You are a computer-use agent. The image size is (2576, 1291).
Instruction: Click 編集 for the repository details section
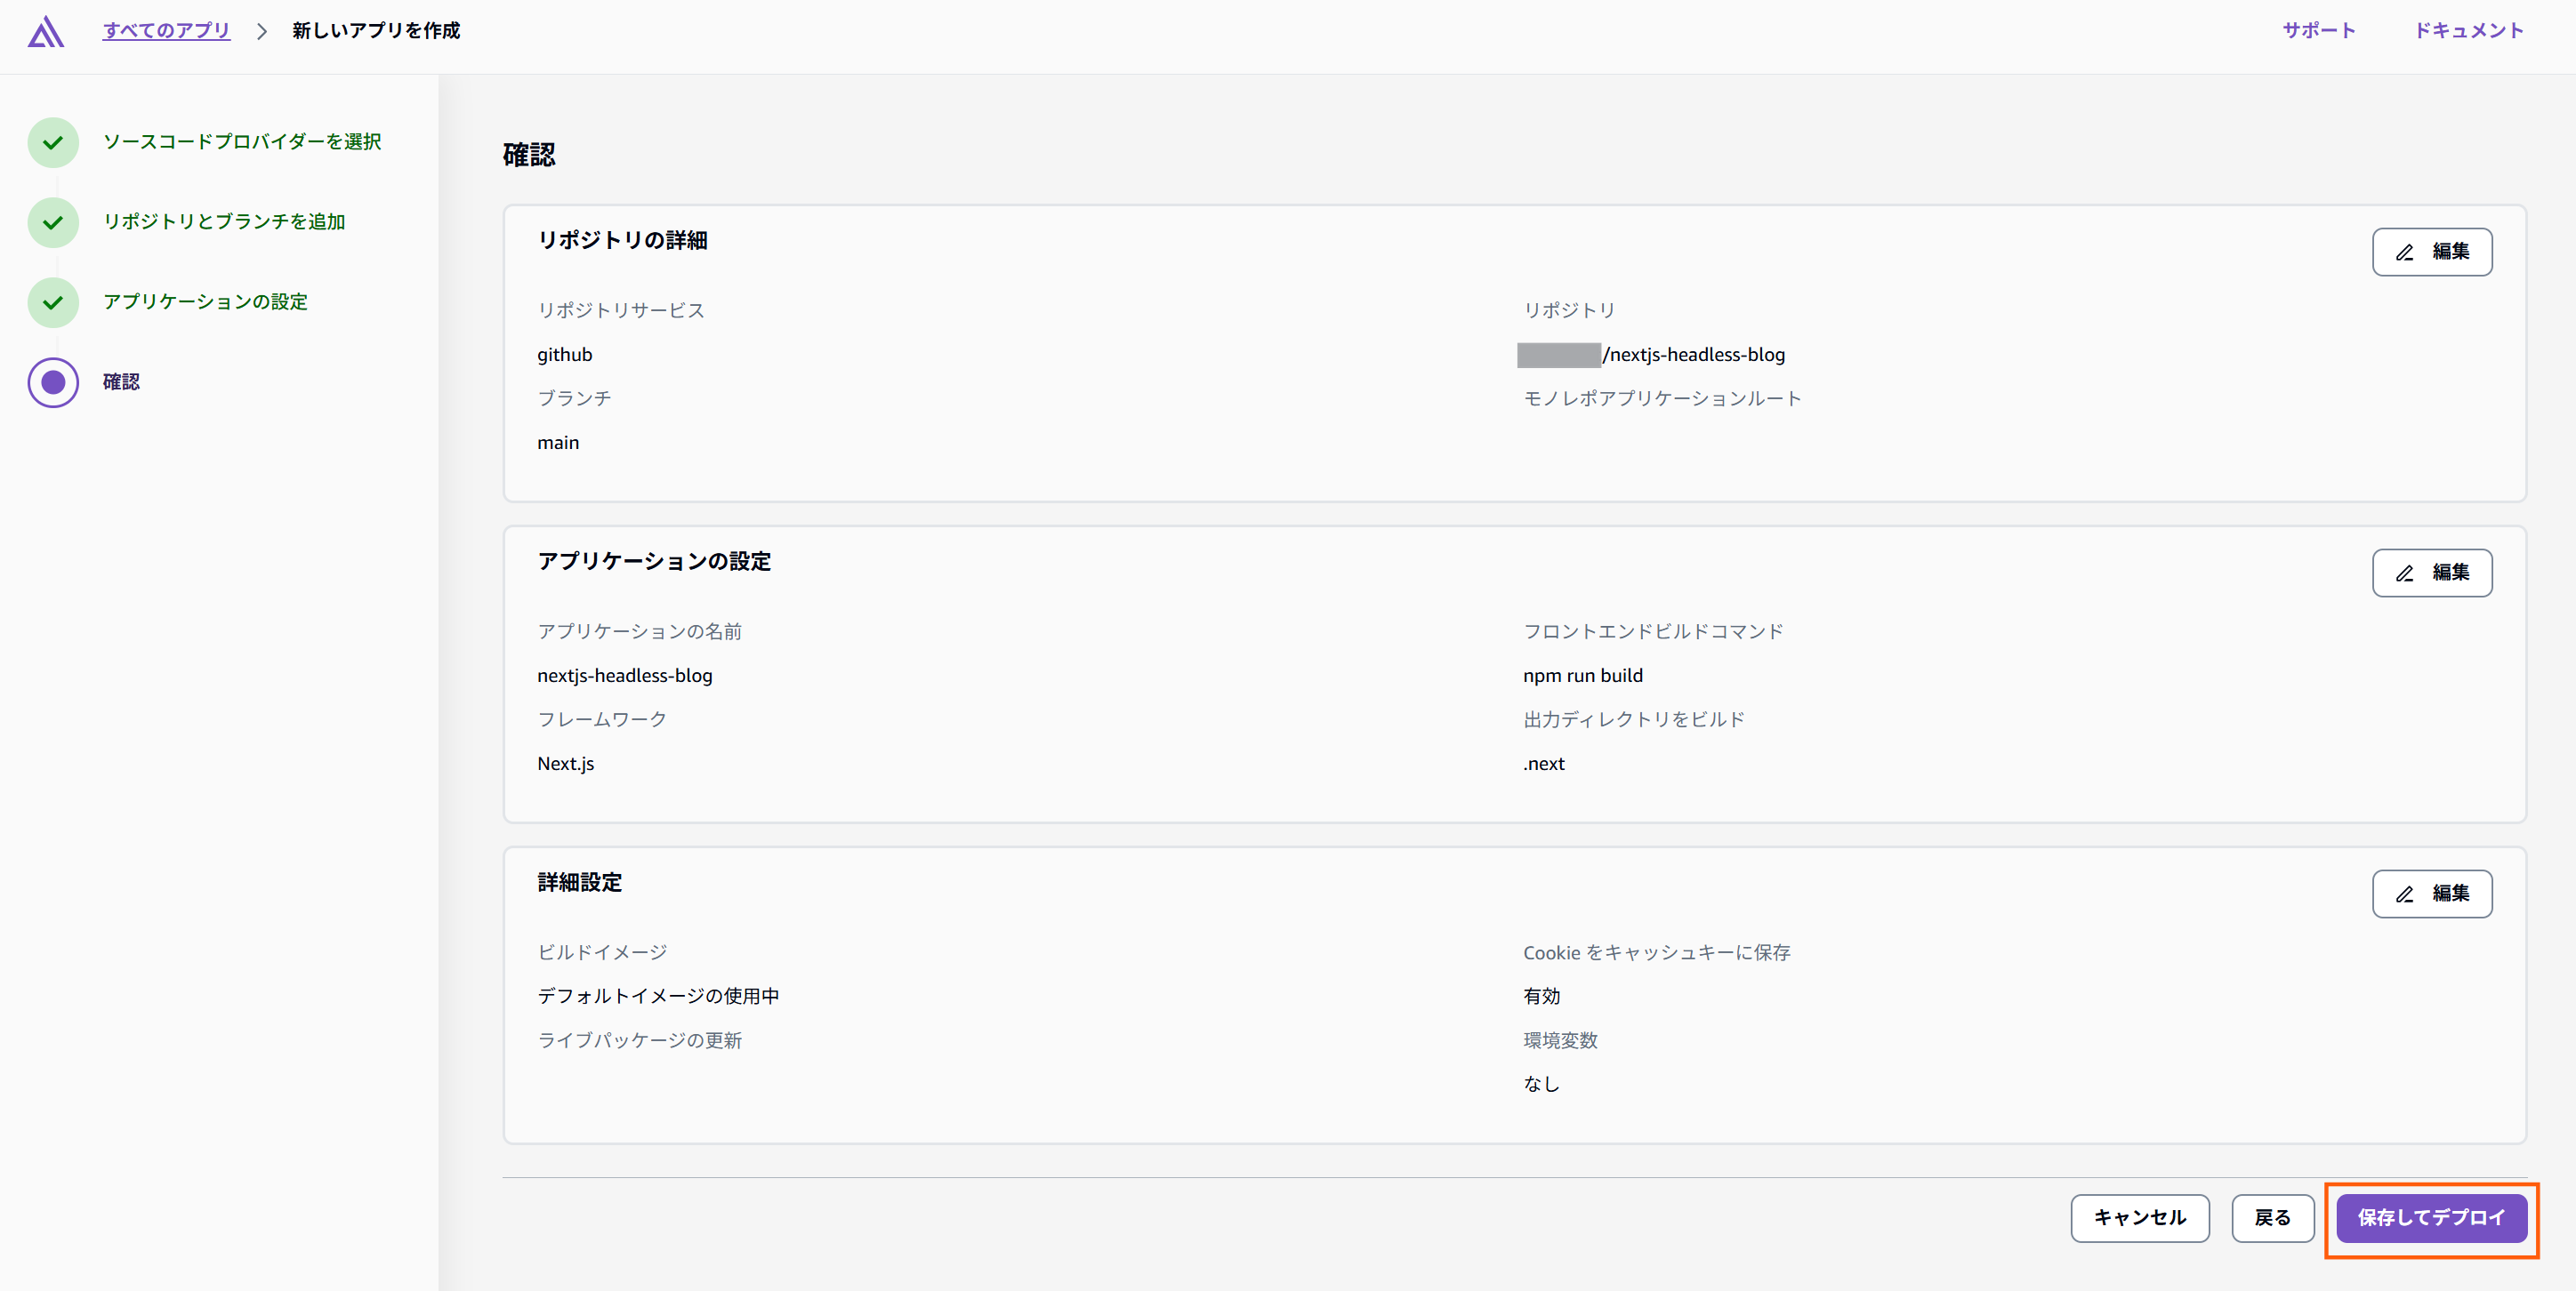[2432, 252]
